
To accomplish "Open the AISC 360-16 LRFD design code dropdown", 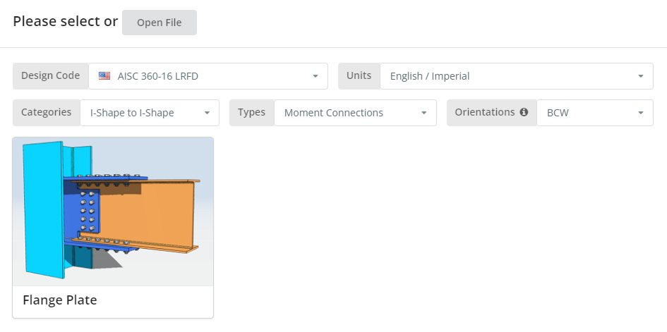I will tap(208, 76).
